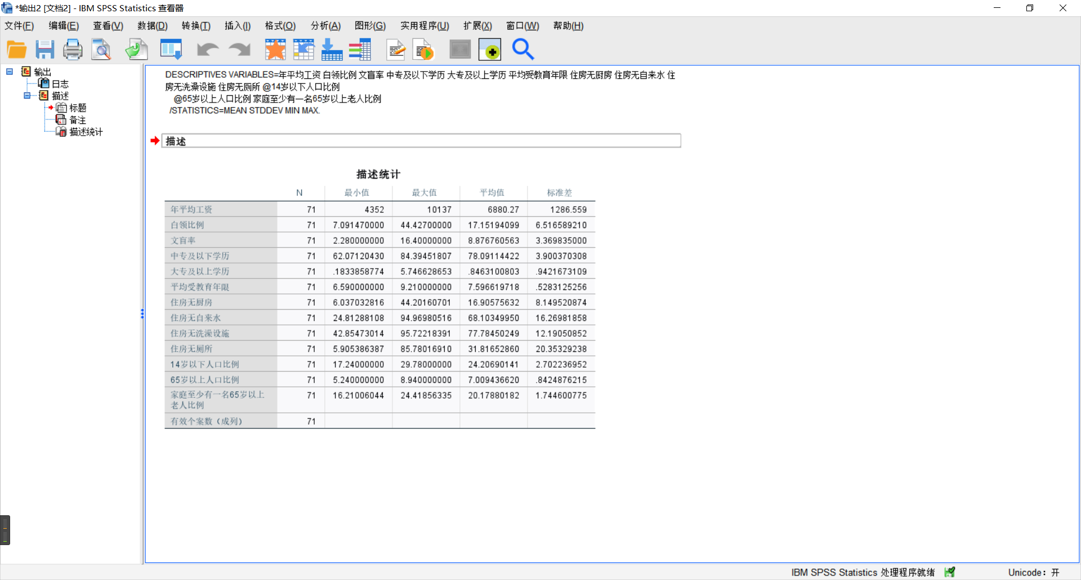Screen dimensions: 1081x580
Task: Open search with the blue magnifying glass
Action: pos(523,50)
